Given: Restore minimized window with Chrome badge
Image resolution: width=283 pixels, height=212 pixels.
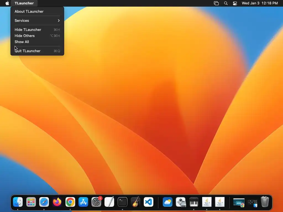Looking at the screenshot, I should (239, 202).
